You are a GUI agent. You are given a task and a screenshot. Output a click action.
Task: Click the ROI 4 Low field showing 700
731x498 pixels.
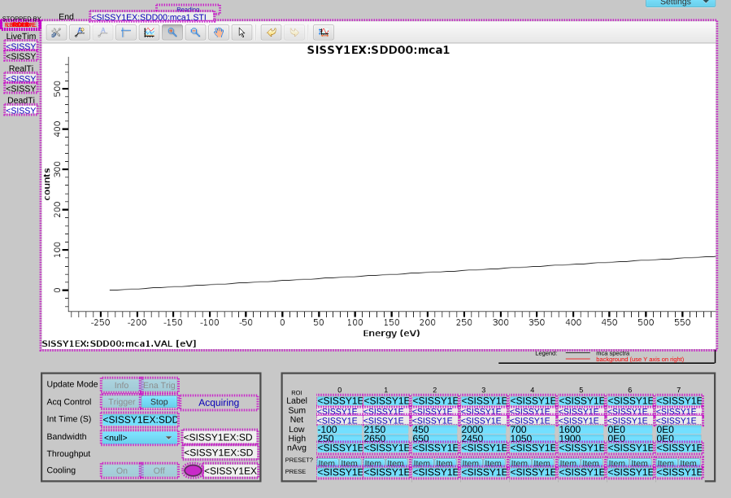coord(533,430)
